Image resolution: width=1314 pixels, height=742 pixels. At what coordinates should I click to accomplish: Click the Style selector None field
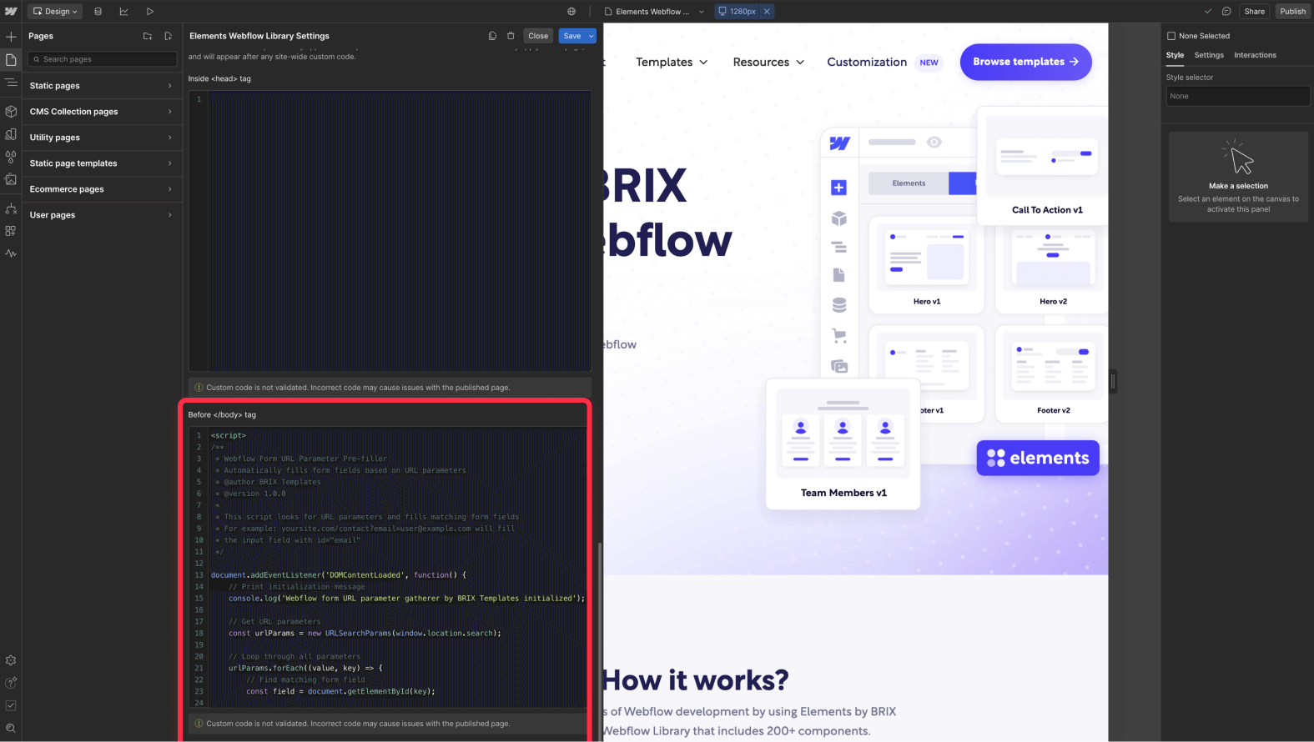[1237, 96]
